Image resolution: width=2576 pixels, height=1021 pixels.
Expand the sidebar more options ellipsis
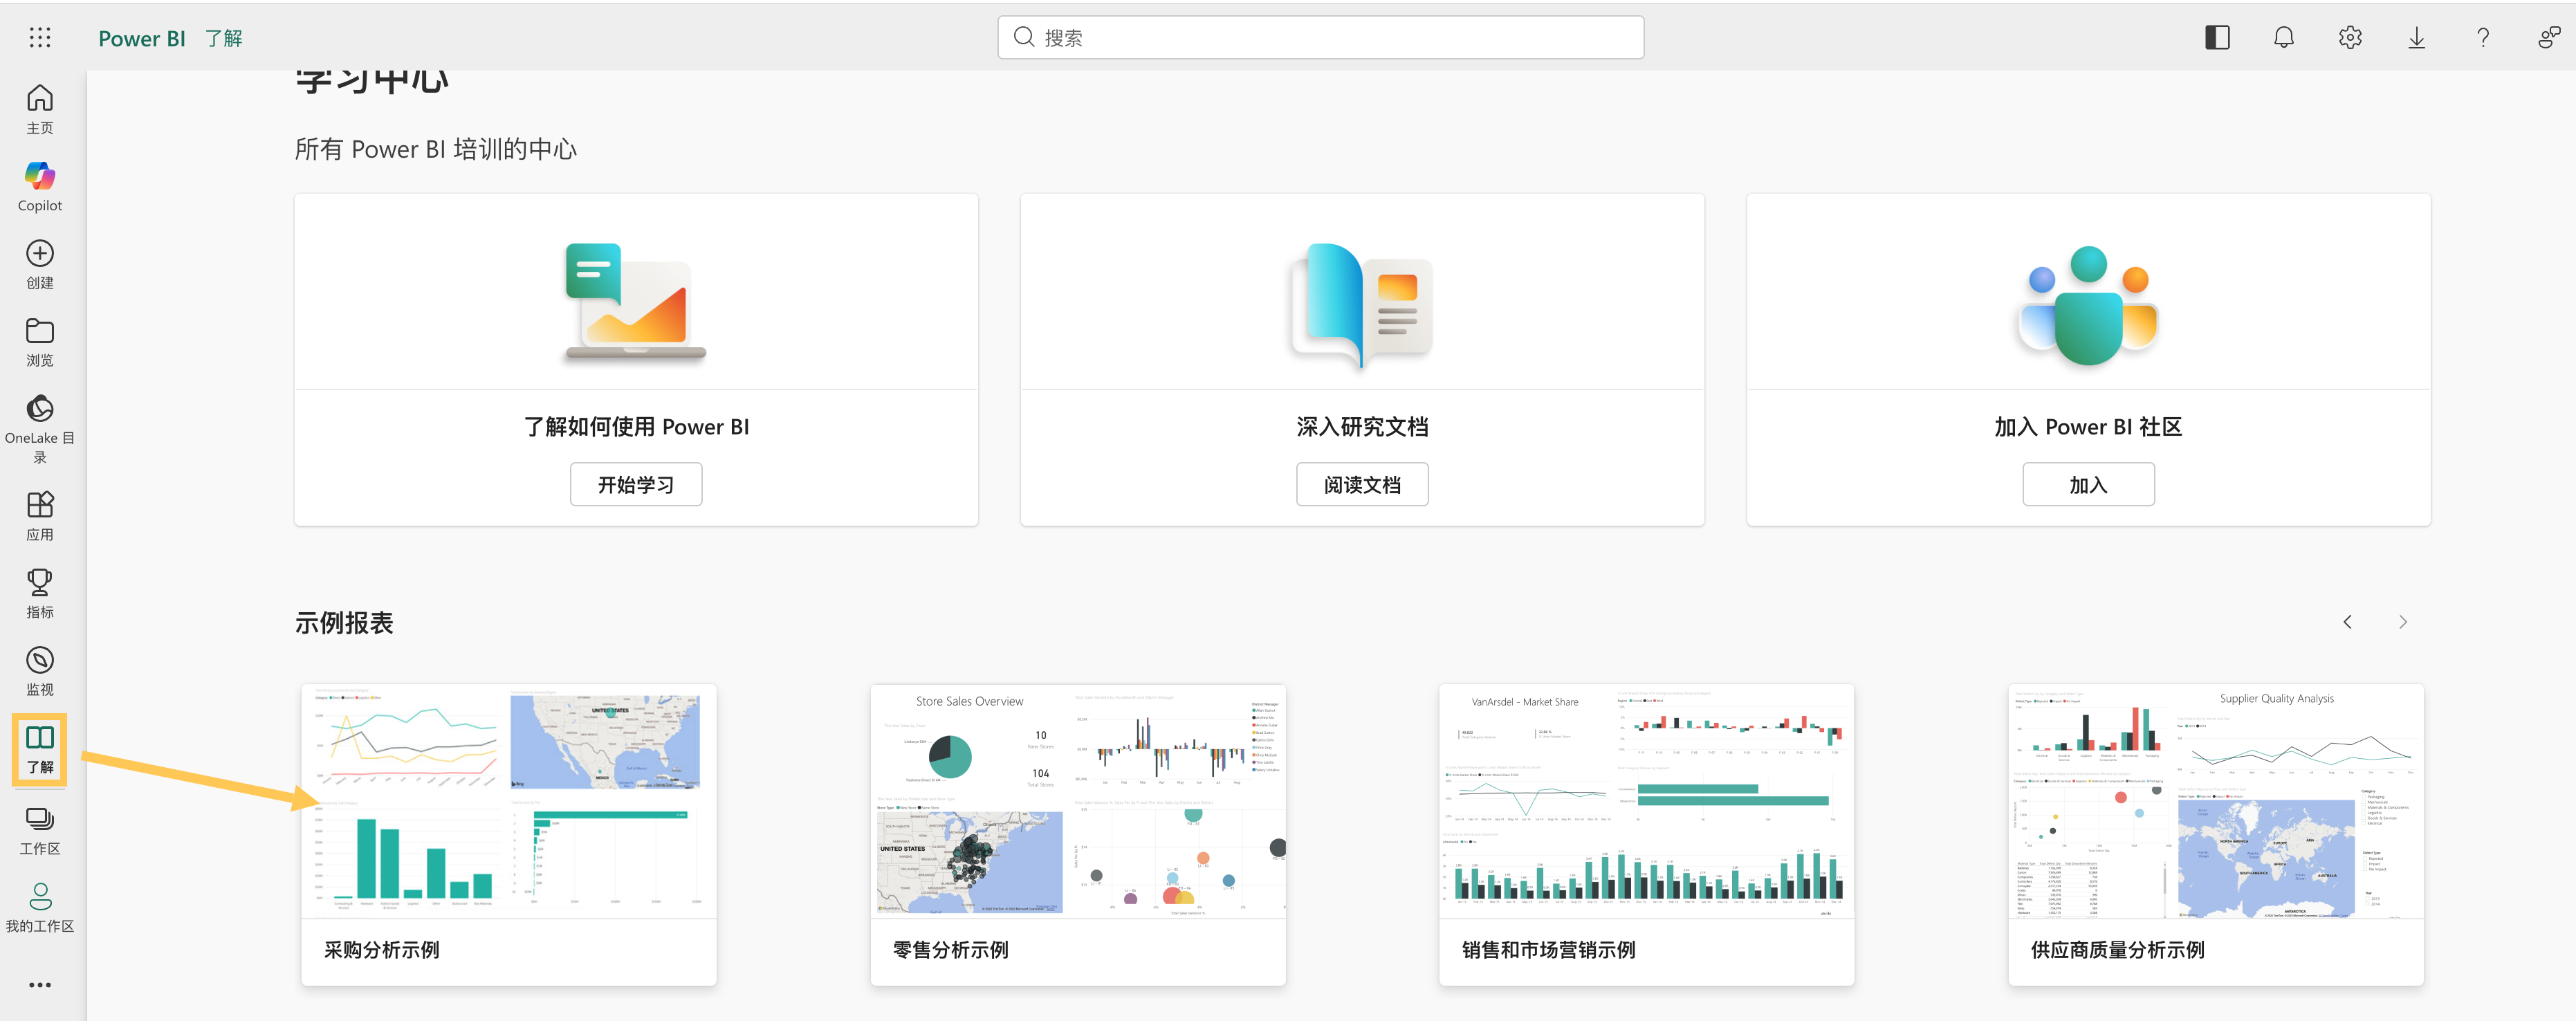40,985
